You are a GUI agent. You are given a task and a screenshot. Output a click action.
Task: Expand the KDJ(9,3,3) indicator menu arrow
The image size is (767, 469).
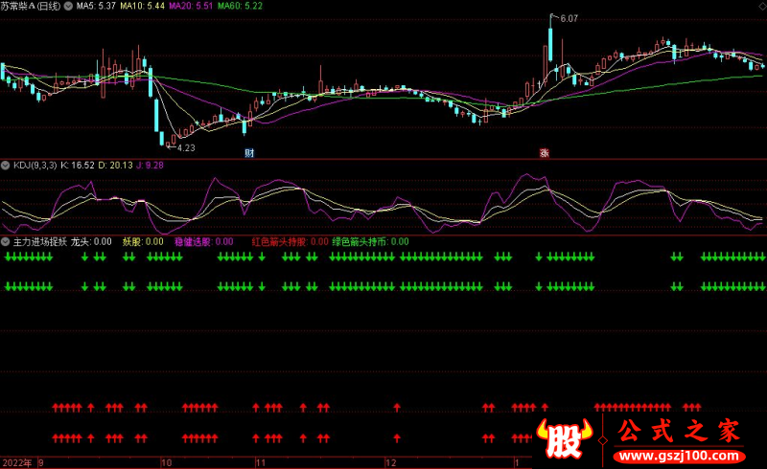click(6, 166)
